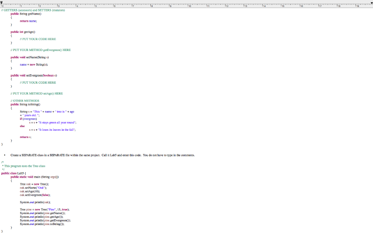Screen dimensions: 373x233
Task: Click "System.out.println(pine.getAge());"
Action: pyautogui.click(x=42, y=217)
